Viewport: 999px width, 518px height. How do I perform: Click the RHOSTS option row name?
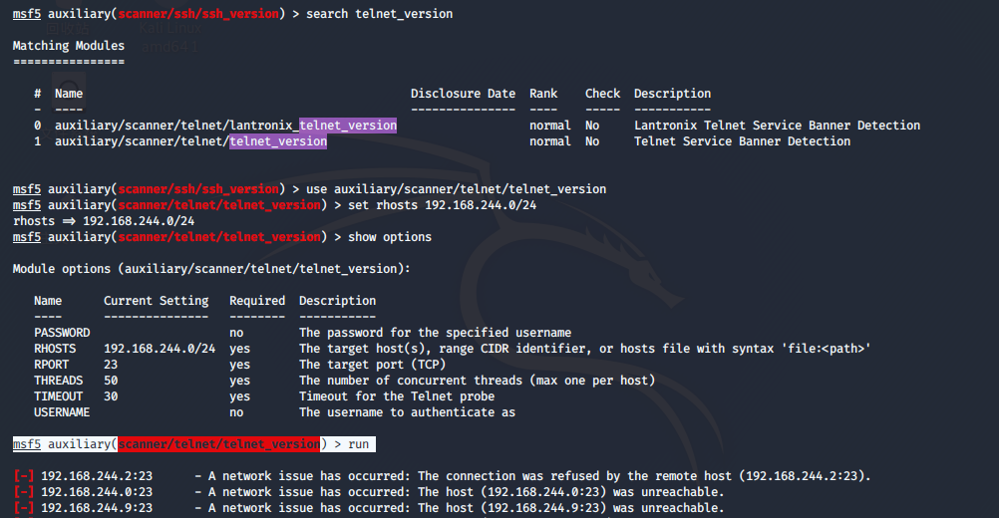55,349
